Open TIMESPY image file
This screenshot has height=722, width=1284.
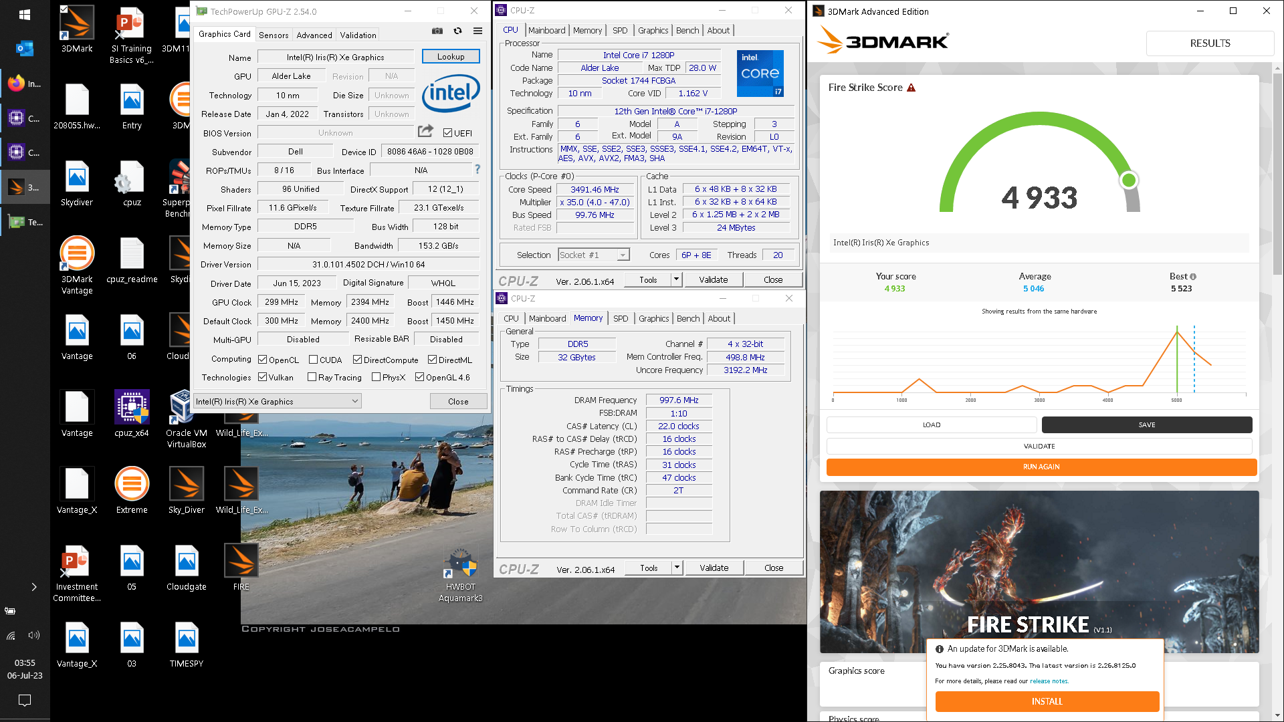[187, 644]
